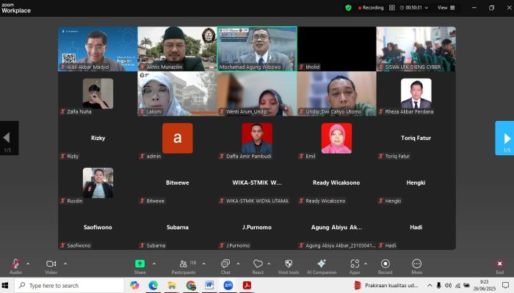
Task: Select the kholid black video tile
Action: 336,49
